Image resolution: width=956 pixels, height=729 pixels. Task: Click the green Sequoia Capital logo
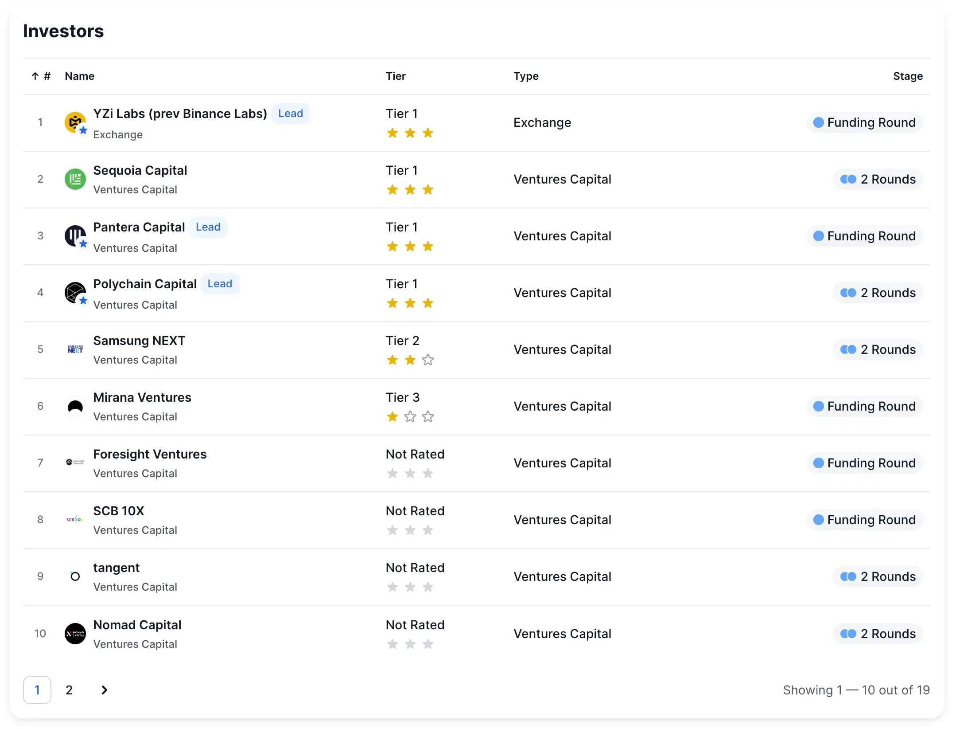click(x=75, y=179)
